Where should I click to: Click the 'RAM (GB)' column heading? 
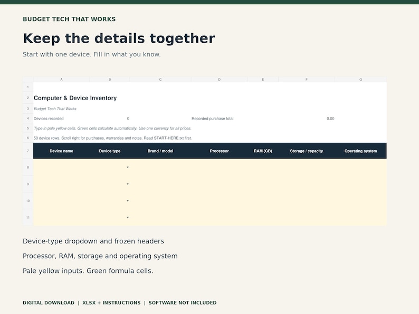point(263,151)
